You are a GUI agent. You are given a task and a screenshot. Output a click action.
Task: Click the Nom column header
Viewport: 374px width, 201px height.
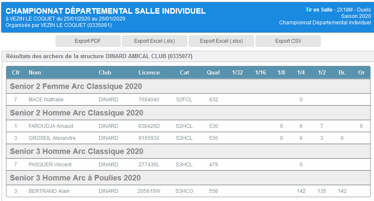point(35,72)
